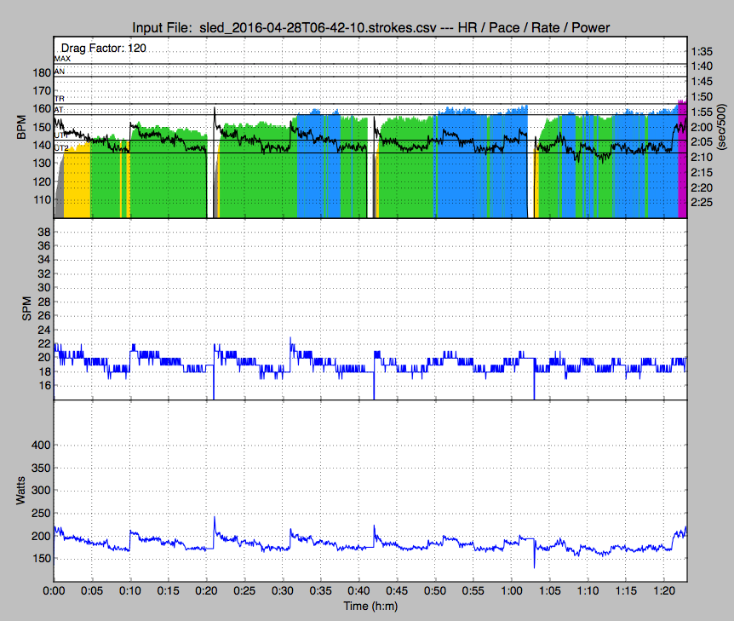
Task: Click the 1:35 pace tick on right axis
Action: point(702,50)
